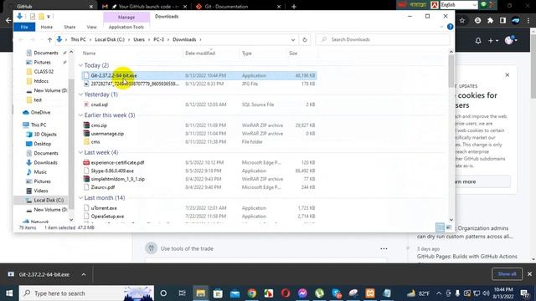
Task: Click Local Disk (C:) in address breadcrumb
Action: [x=110, y=39]
